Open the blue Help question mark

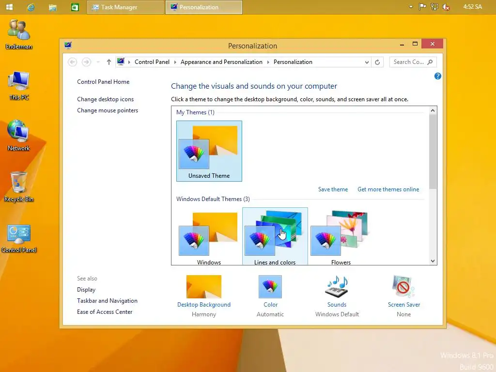pos(437,76)
